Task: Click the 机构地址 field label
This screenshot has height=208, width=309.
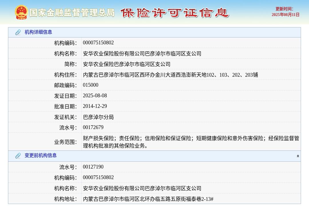Action: [66, 199]
